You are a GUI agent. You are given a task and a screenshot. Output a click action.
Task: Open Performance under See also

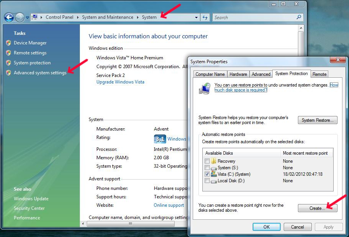coord(27,218)
